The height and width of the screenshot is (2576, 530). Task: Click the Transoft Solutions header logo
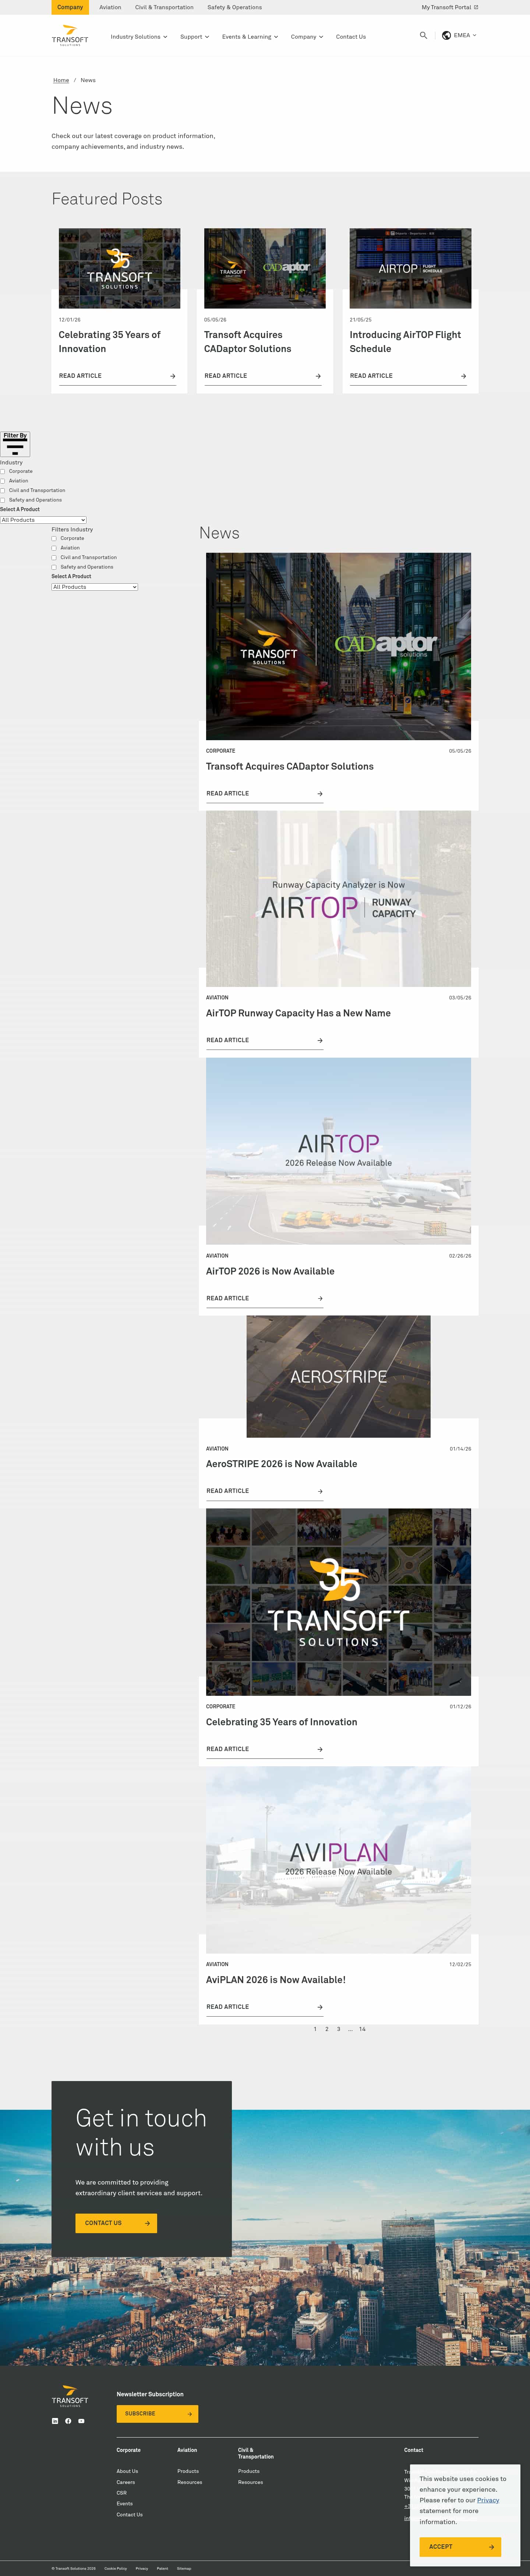click(70, 36)
